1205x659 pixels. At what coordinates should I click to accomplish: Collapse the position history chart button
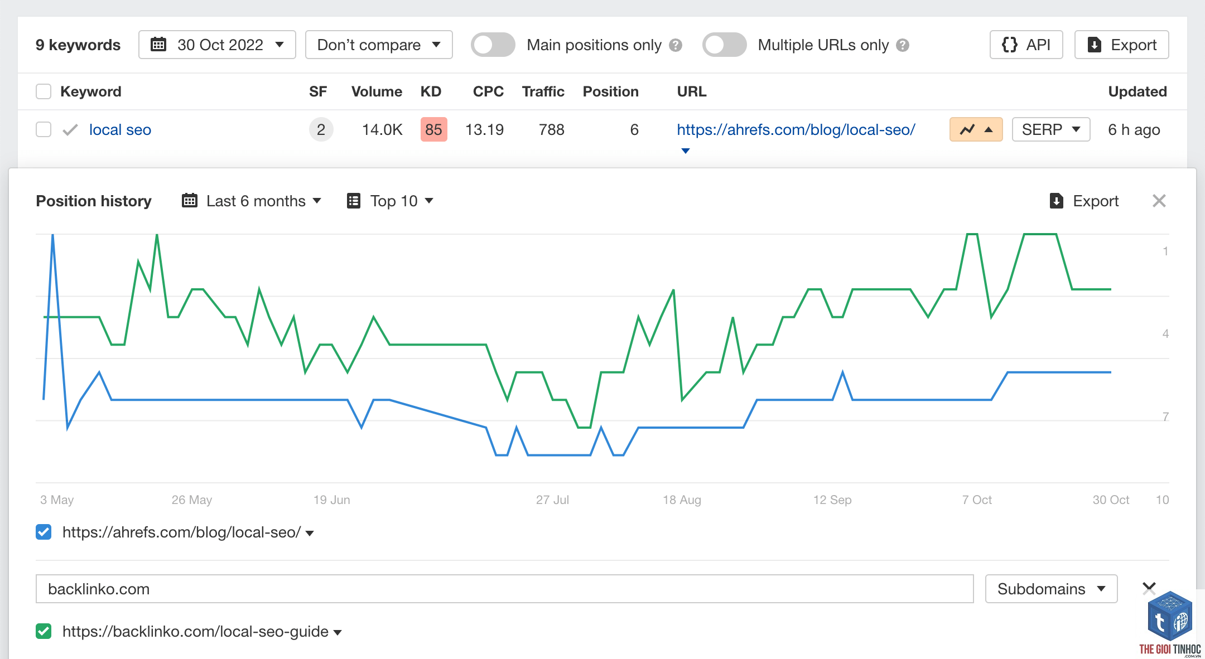[x=976, y=129]
